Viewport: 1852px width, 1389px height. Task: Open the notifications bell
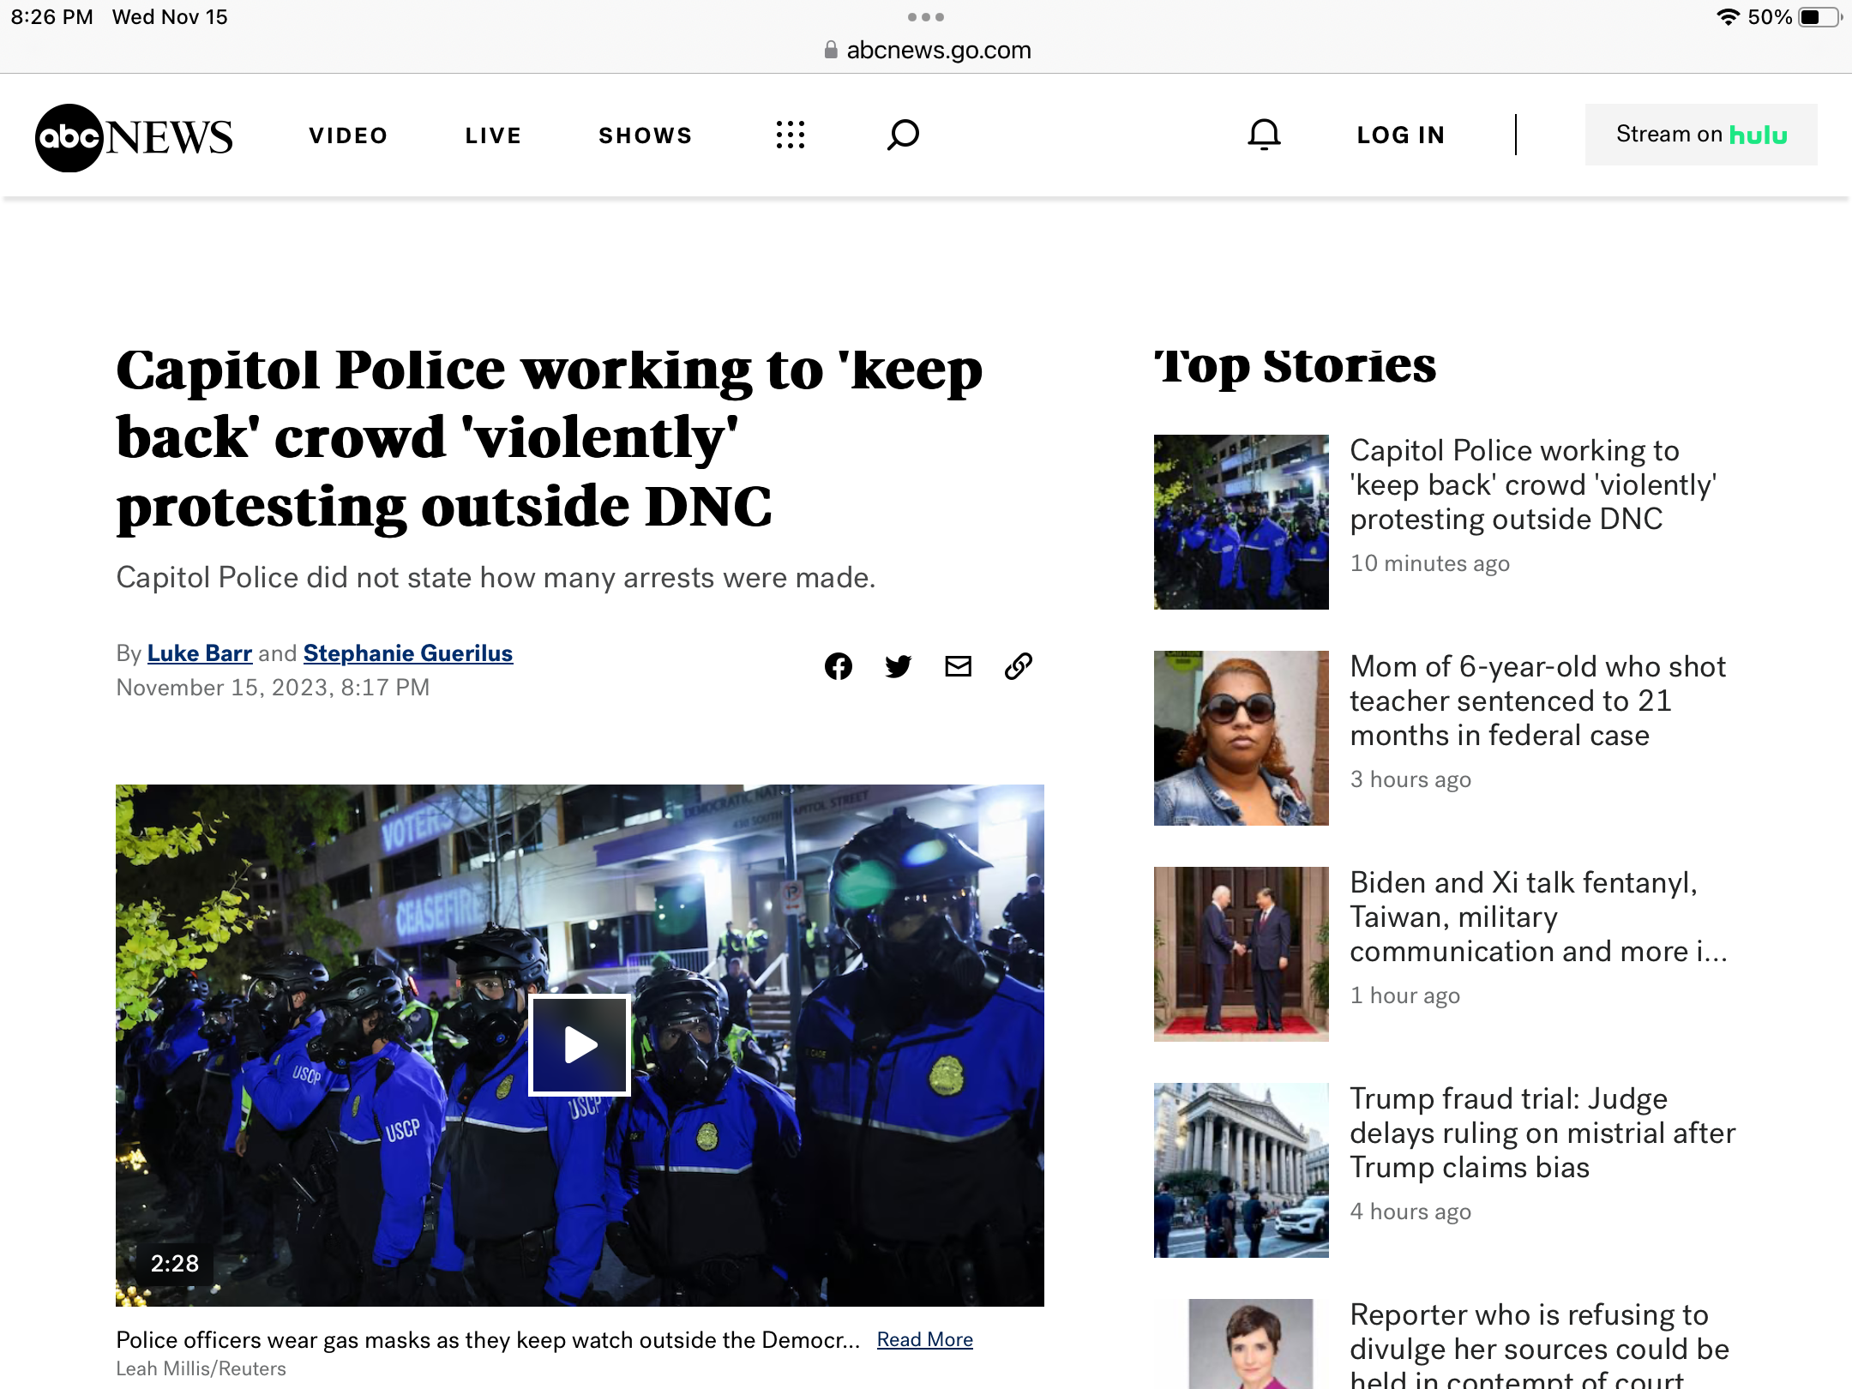1264,135
